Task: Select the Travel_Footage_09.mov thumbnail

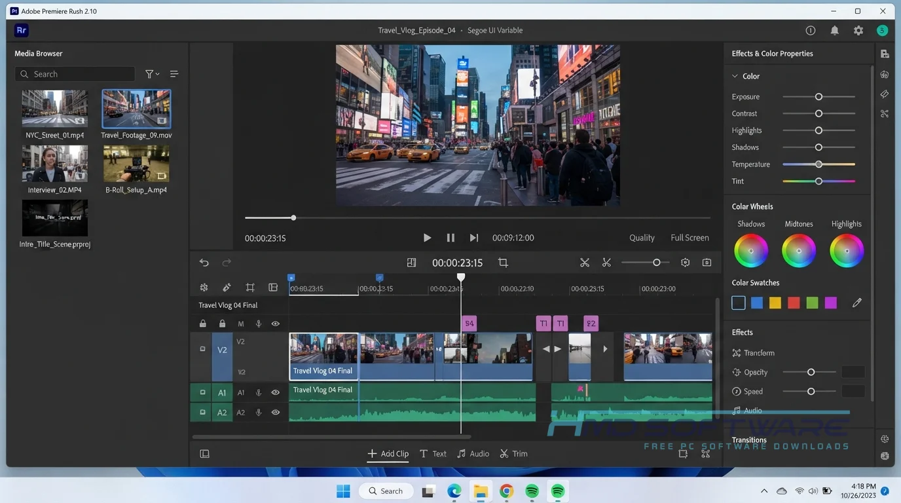Action: point(136,109)
